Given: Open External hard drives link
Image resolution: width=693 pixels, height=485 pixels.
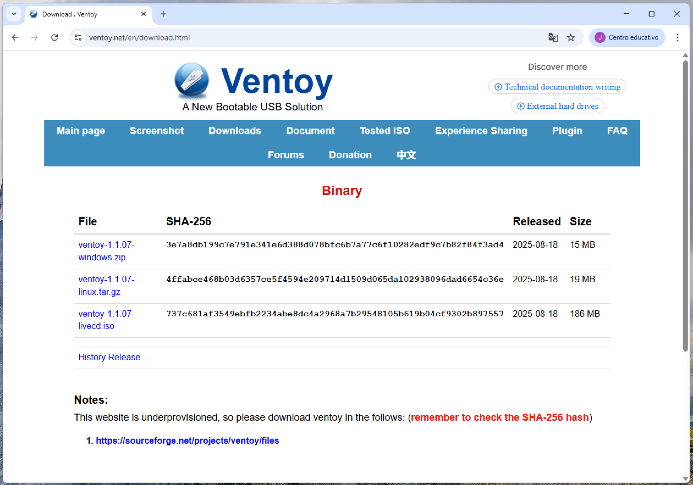Looking at the screenshot, I should coord(557,106).
